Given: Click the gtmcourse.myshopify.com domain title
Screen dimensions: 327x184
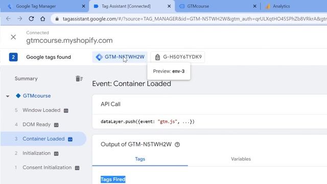Looking at the screenshot, I should pos(69,40).
